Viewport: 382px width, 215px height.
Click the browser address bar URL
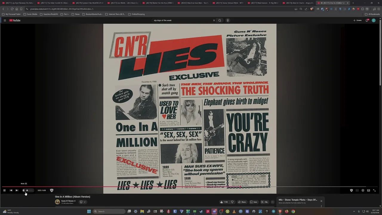(61, 9)
